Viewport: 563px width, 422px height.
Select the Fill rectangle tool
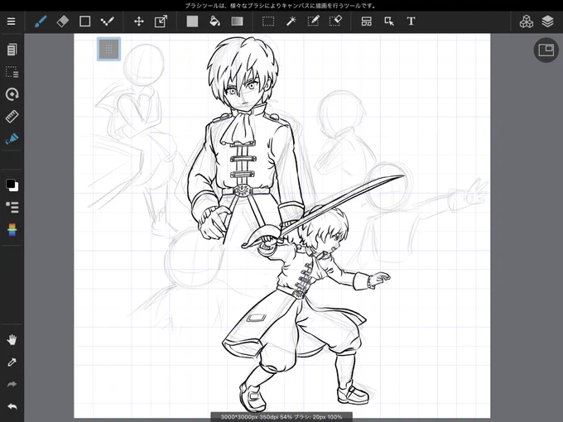pos(192,22)
